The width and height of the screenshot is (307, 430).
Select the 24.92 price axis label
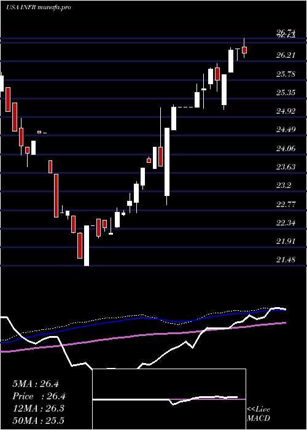(286, 111)
